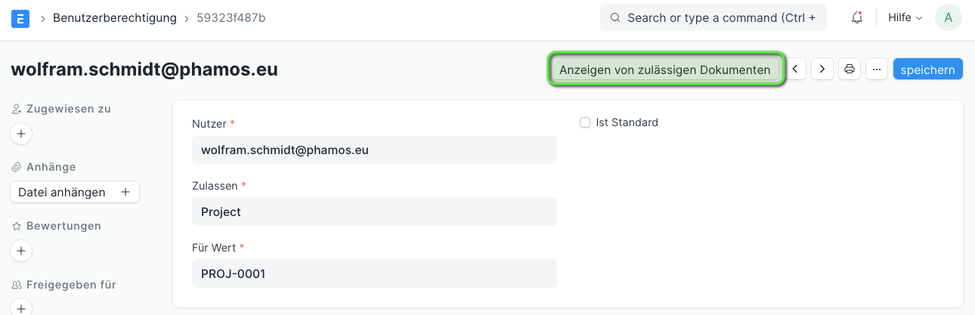The width and height of the screenshot is (975, 315).
Task: Select the 59323f487b breadcrumb item
Action: pos(231,17)
